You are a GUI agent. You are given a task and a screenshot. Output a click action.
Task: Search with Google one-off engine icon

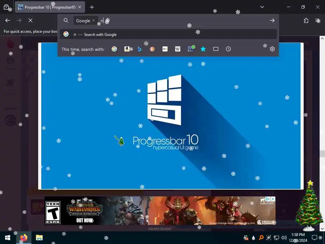pos(114,49)
